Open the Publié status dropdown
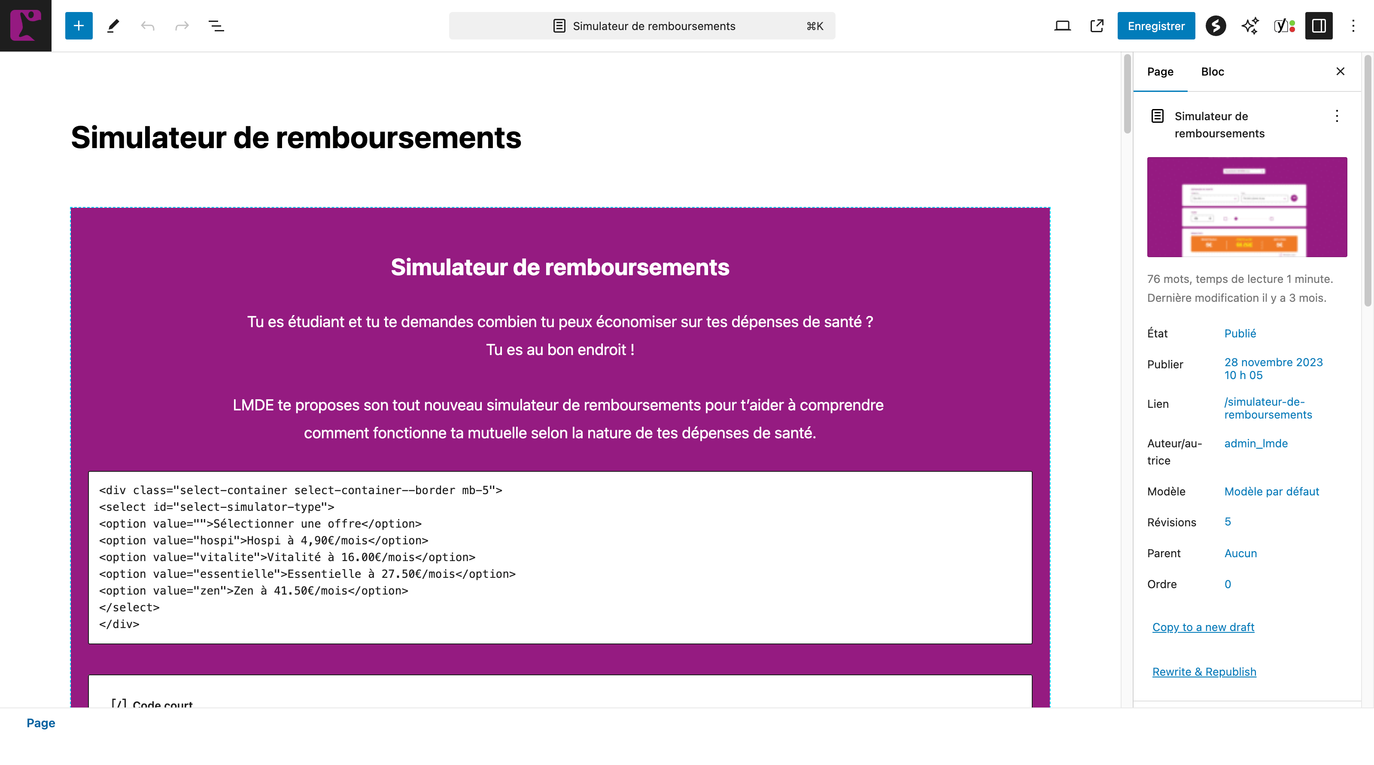This screenshot has width=1374, height=765. click(x=1240, y=333)
